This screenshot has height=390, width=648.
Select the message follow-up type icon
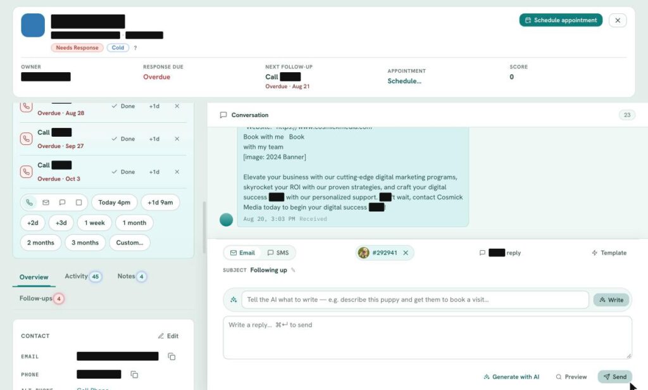(62, 202)
